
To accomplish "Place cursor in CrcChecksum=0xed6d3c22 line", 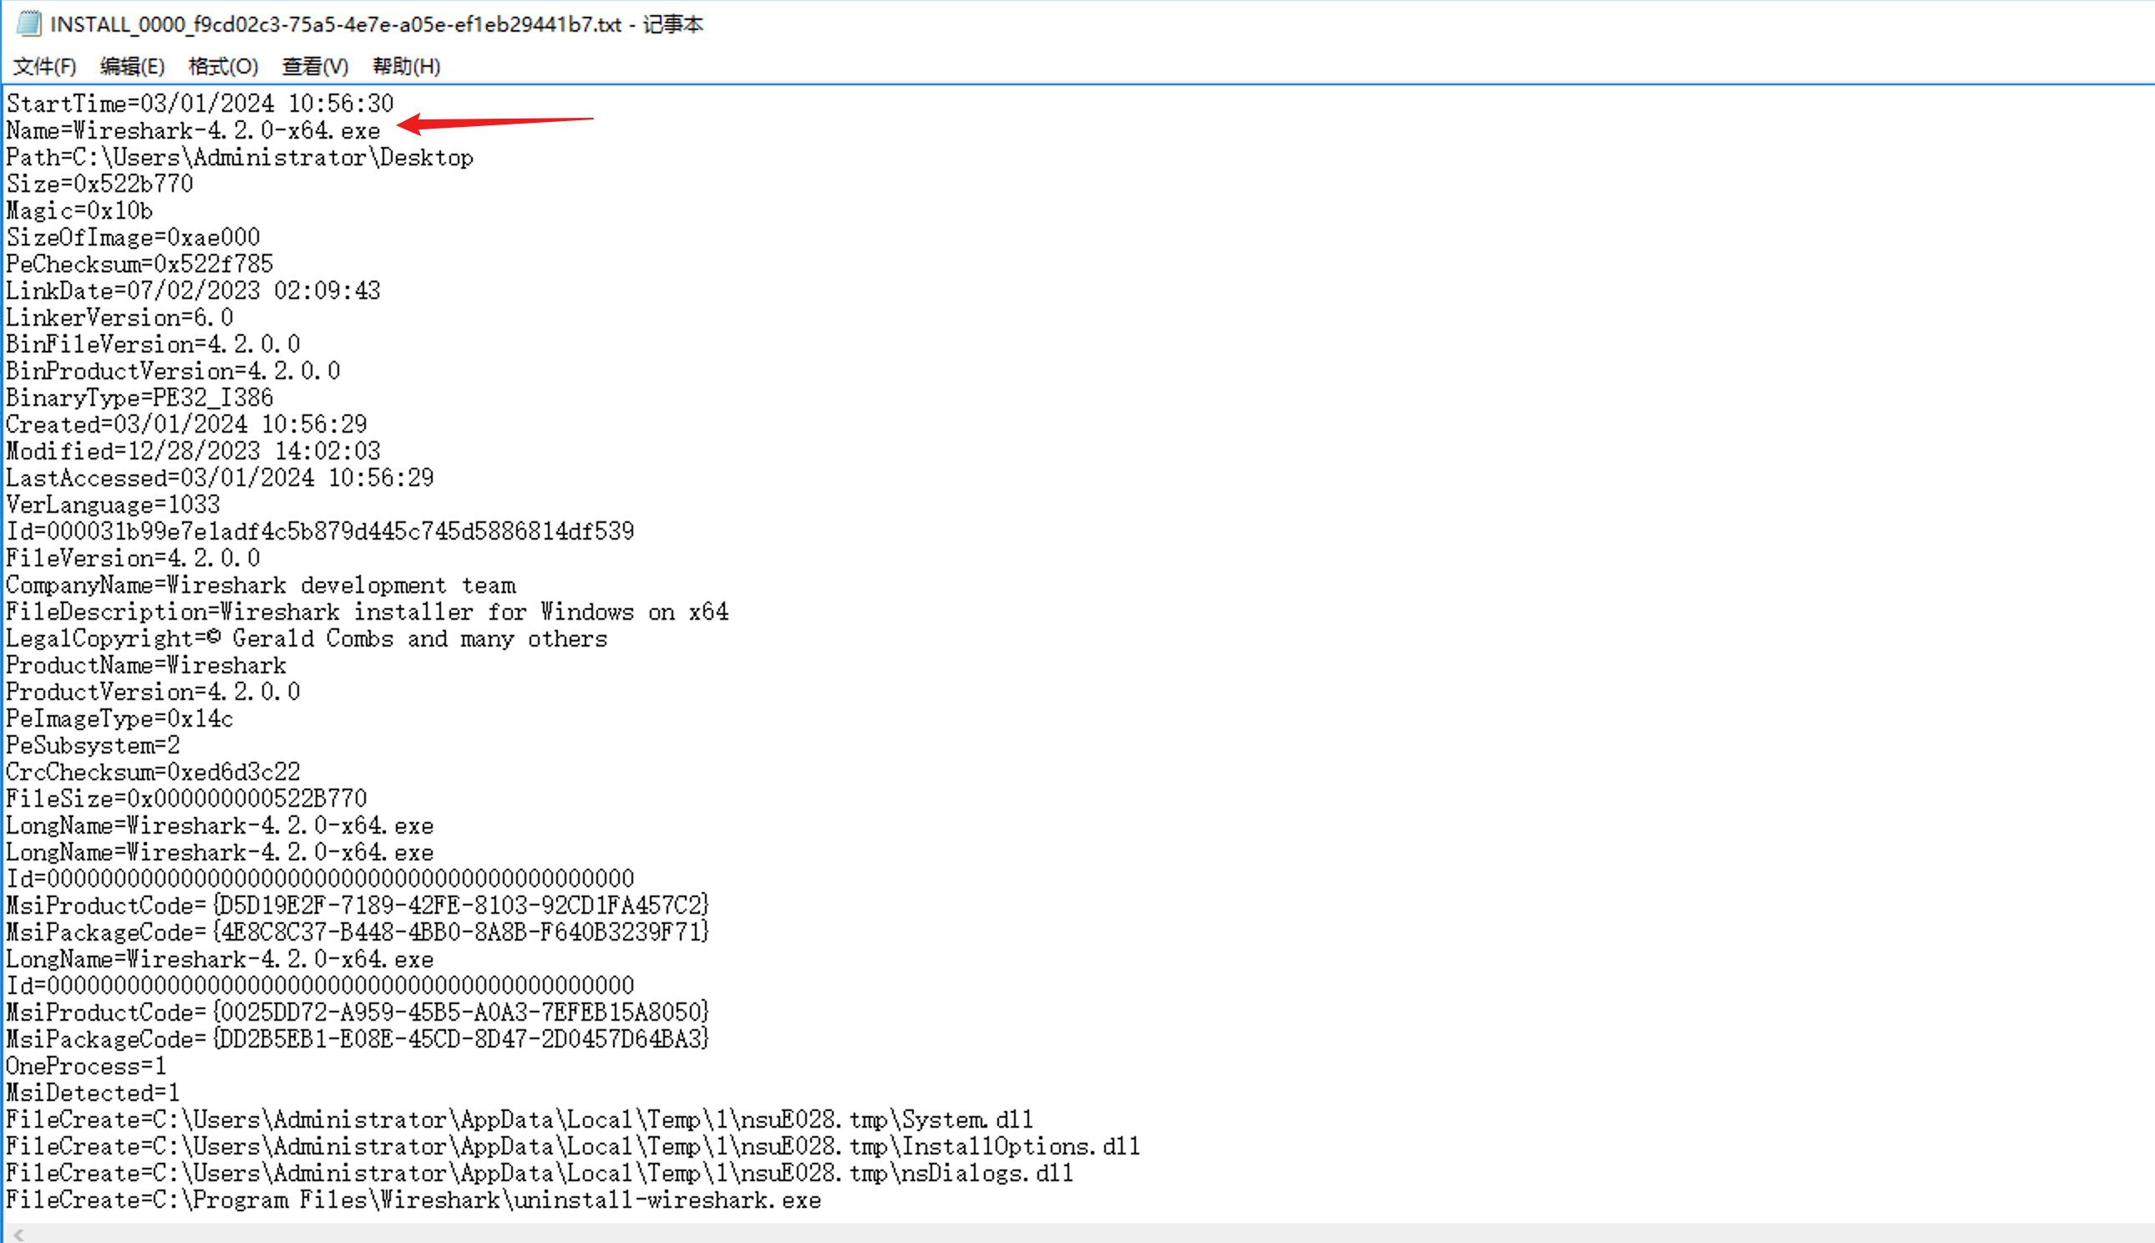I will tap(153, 773).
